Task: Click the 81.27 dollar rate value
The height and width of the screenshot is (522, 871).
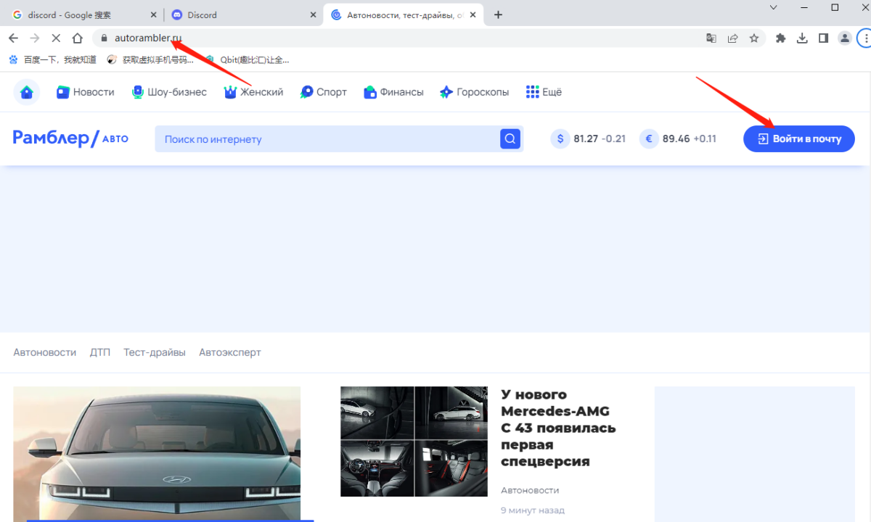Action: pyautogui.click(x=586, y=138)
